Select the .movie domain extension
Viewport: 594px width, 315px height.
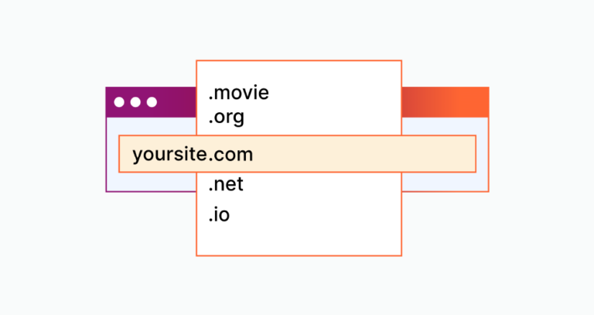[x=238, y=94]
